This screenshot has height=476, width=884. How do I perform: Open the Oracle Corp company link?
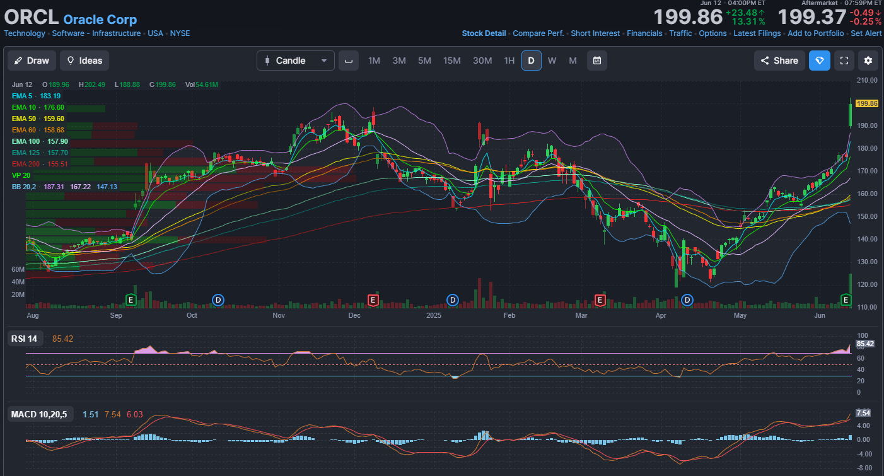coord(100,20)
